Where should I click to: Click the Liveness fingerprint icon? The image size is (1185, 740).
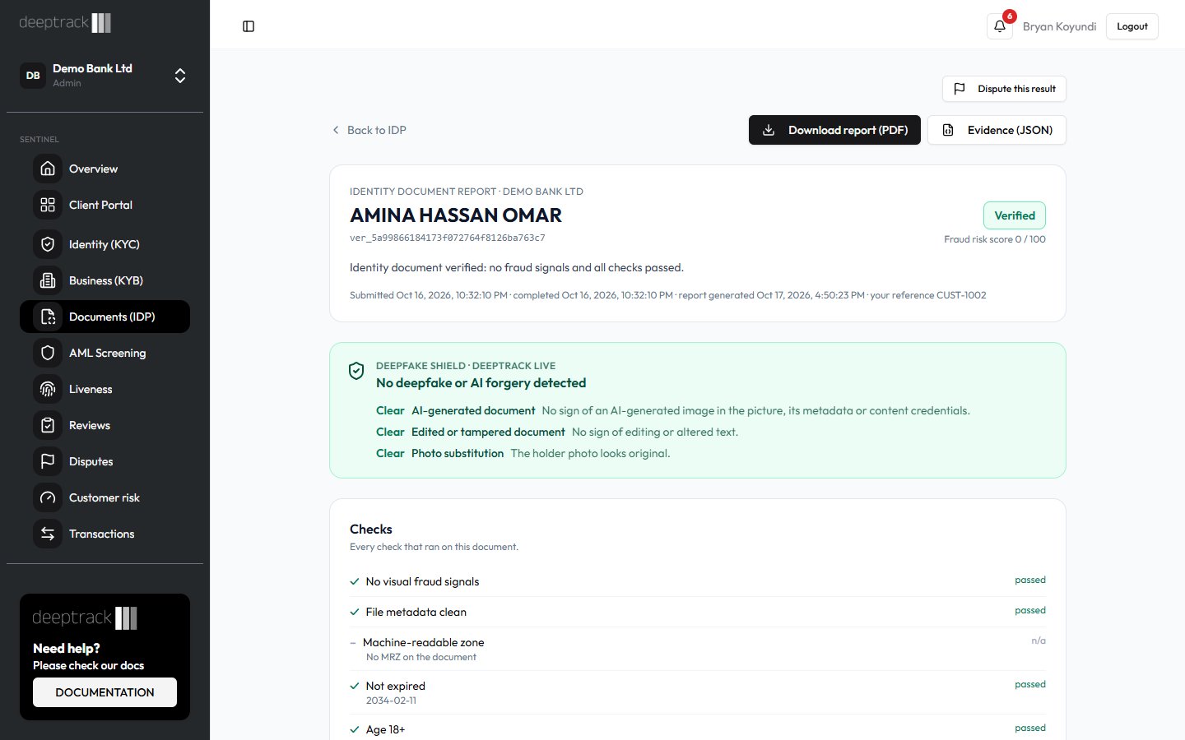coord(48,389)
